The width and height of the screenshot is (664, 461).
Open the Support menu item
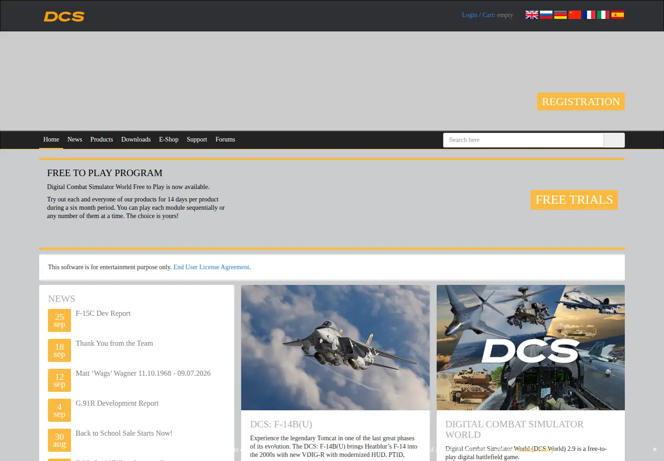click(x=197, y=139)
